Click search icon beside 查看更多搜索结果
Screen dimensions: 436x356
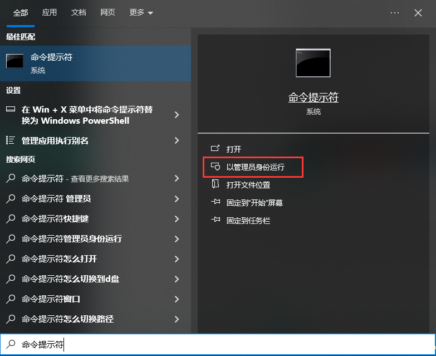point(11,178)
